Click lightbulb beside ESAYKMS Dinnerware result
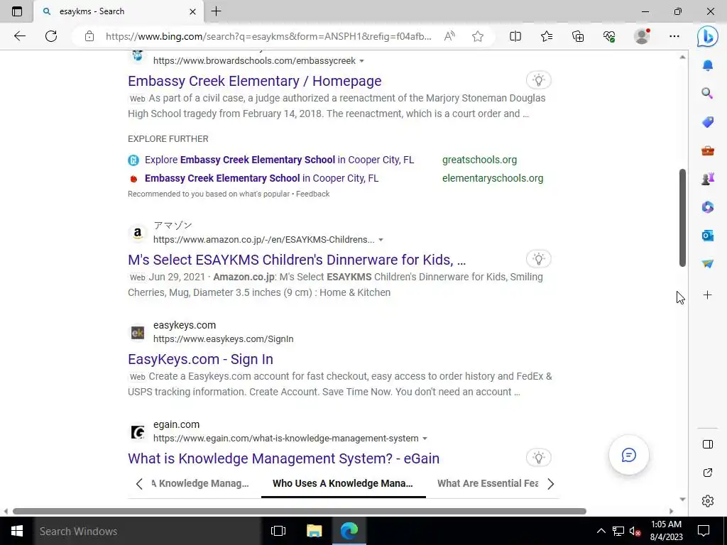The width and height of the screenshot is (727, 545). [x=538, y=259]
